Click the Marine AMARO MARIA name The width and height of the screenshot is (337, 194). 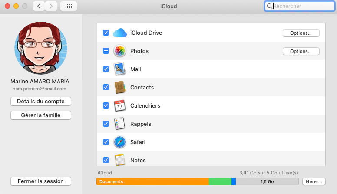point(40,82)
